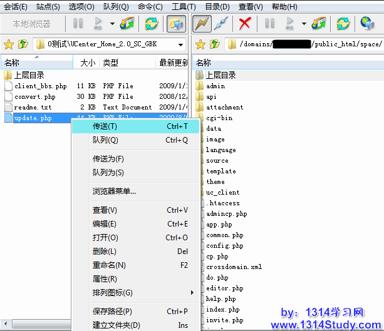384x331 pixels.
Task: Click the left panel pause icon
Action: pyautogui.click(x=78, y=24)
